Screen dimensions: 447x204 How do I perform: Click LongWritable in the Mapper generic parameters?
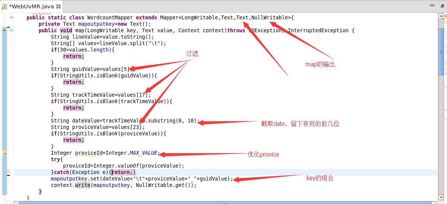tap(199, 18)
